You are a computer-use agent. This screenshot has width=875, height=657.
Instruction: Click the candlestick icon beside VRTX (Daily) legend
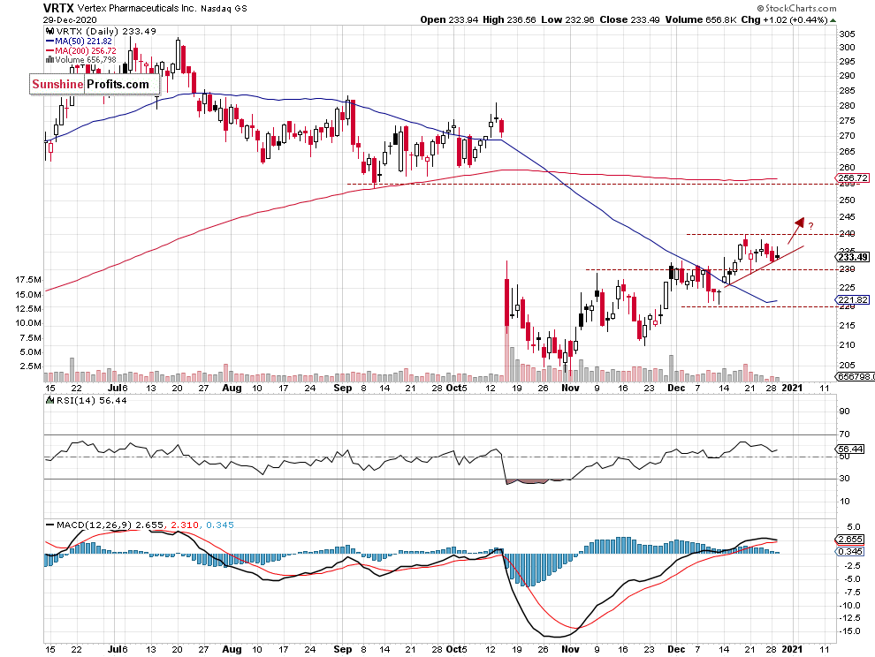[49, 31]
